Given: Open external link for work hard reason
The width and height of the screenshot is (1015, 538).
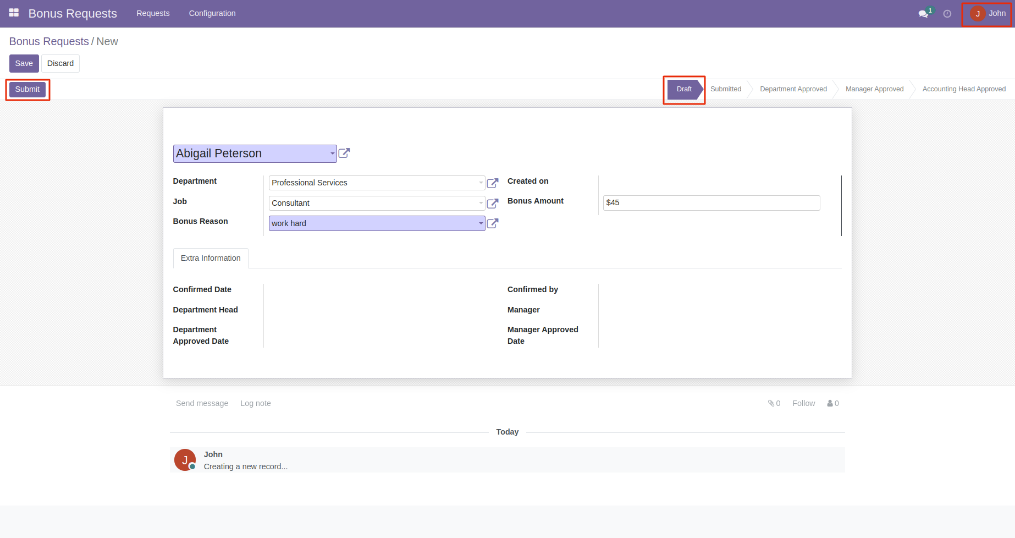Looking at the screenshot, I should (x=493, y=223).
